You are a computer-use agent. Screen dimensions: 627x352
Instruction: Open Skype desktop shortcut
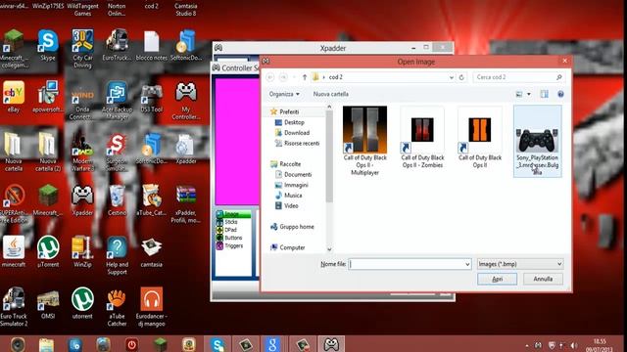tap(48, 46)
